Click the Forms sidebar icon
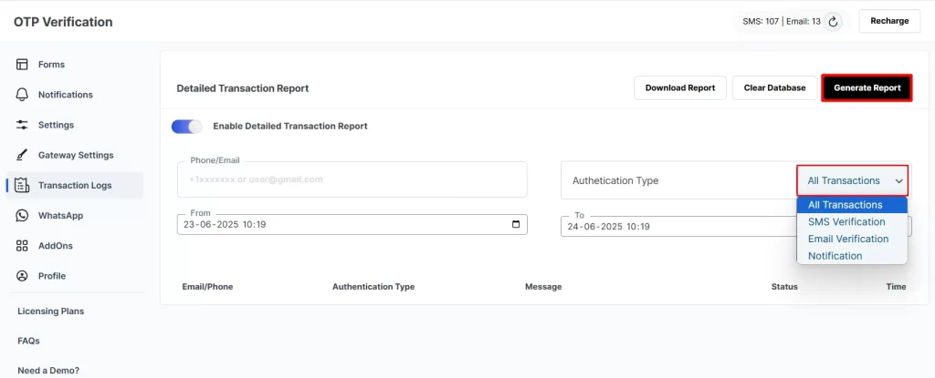935x378 pixels. click(x=22, y=65)
